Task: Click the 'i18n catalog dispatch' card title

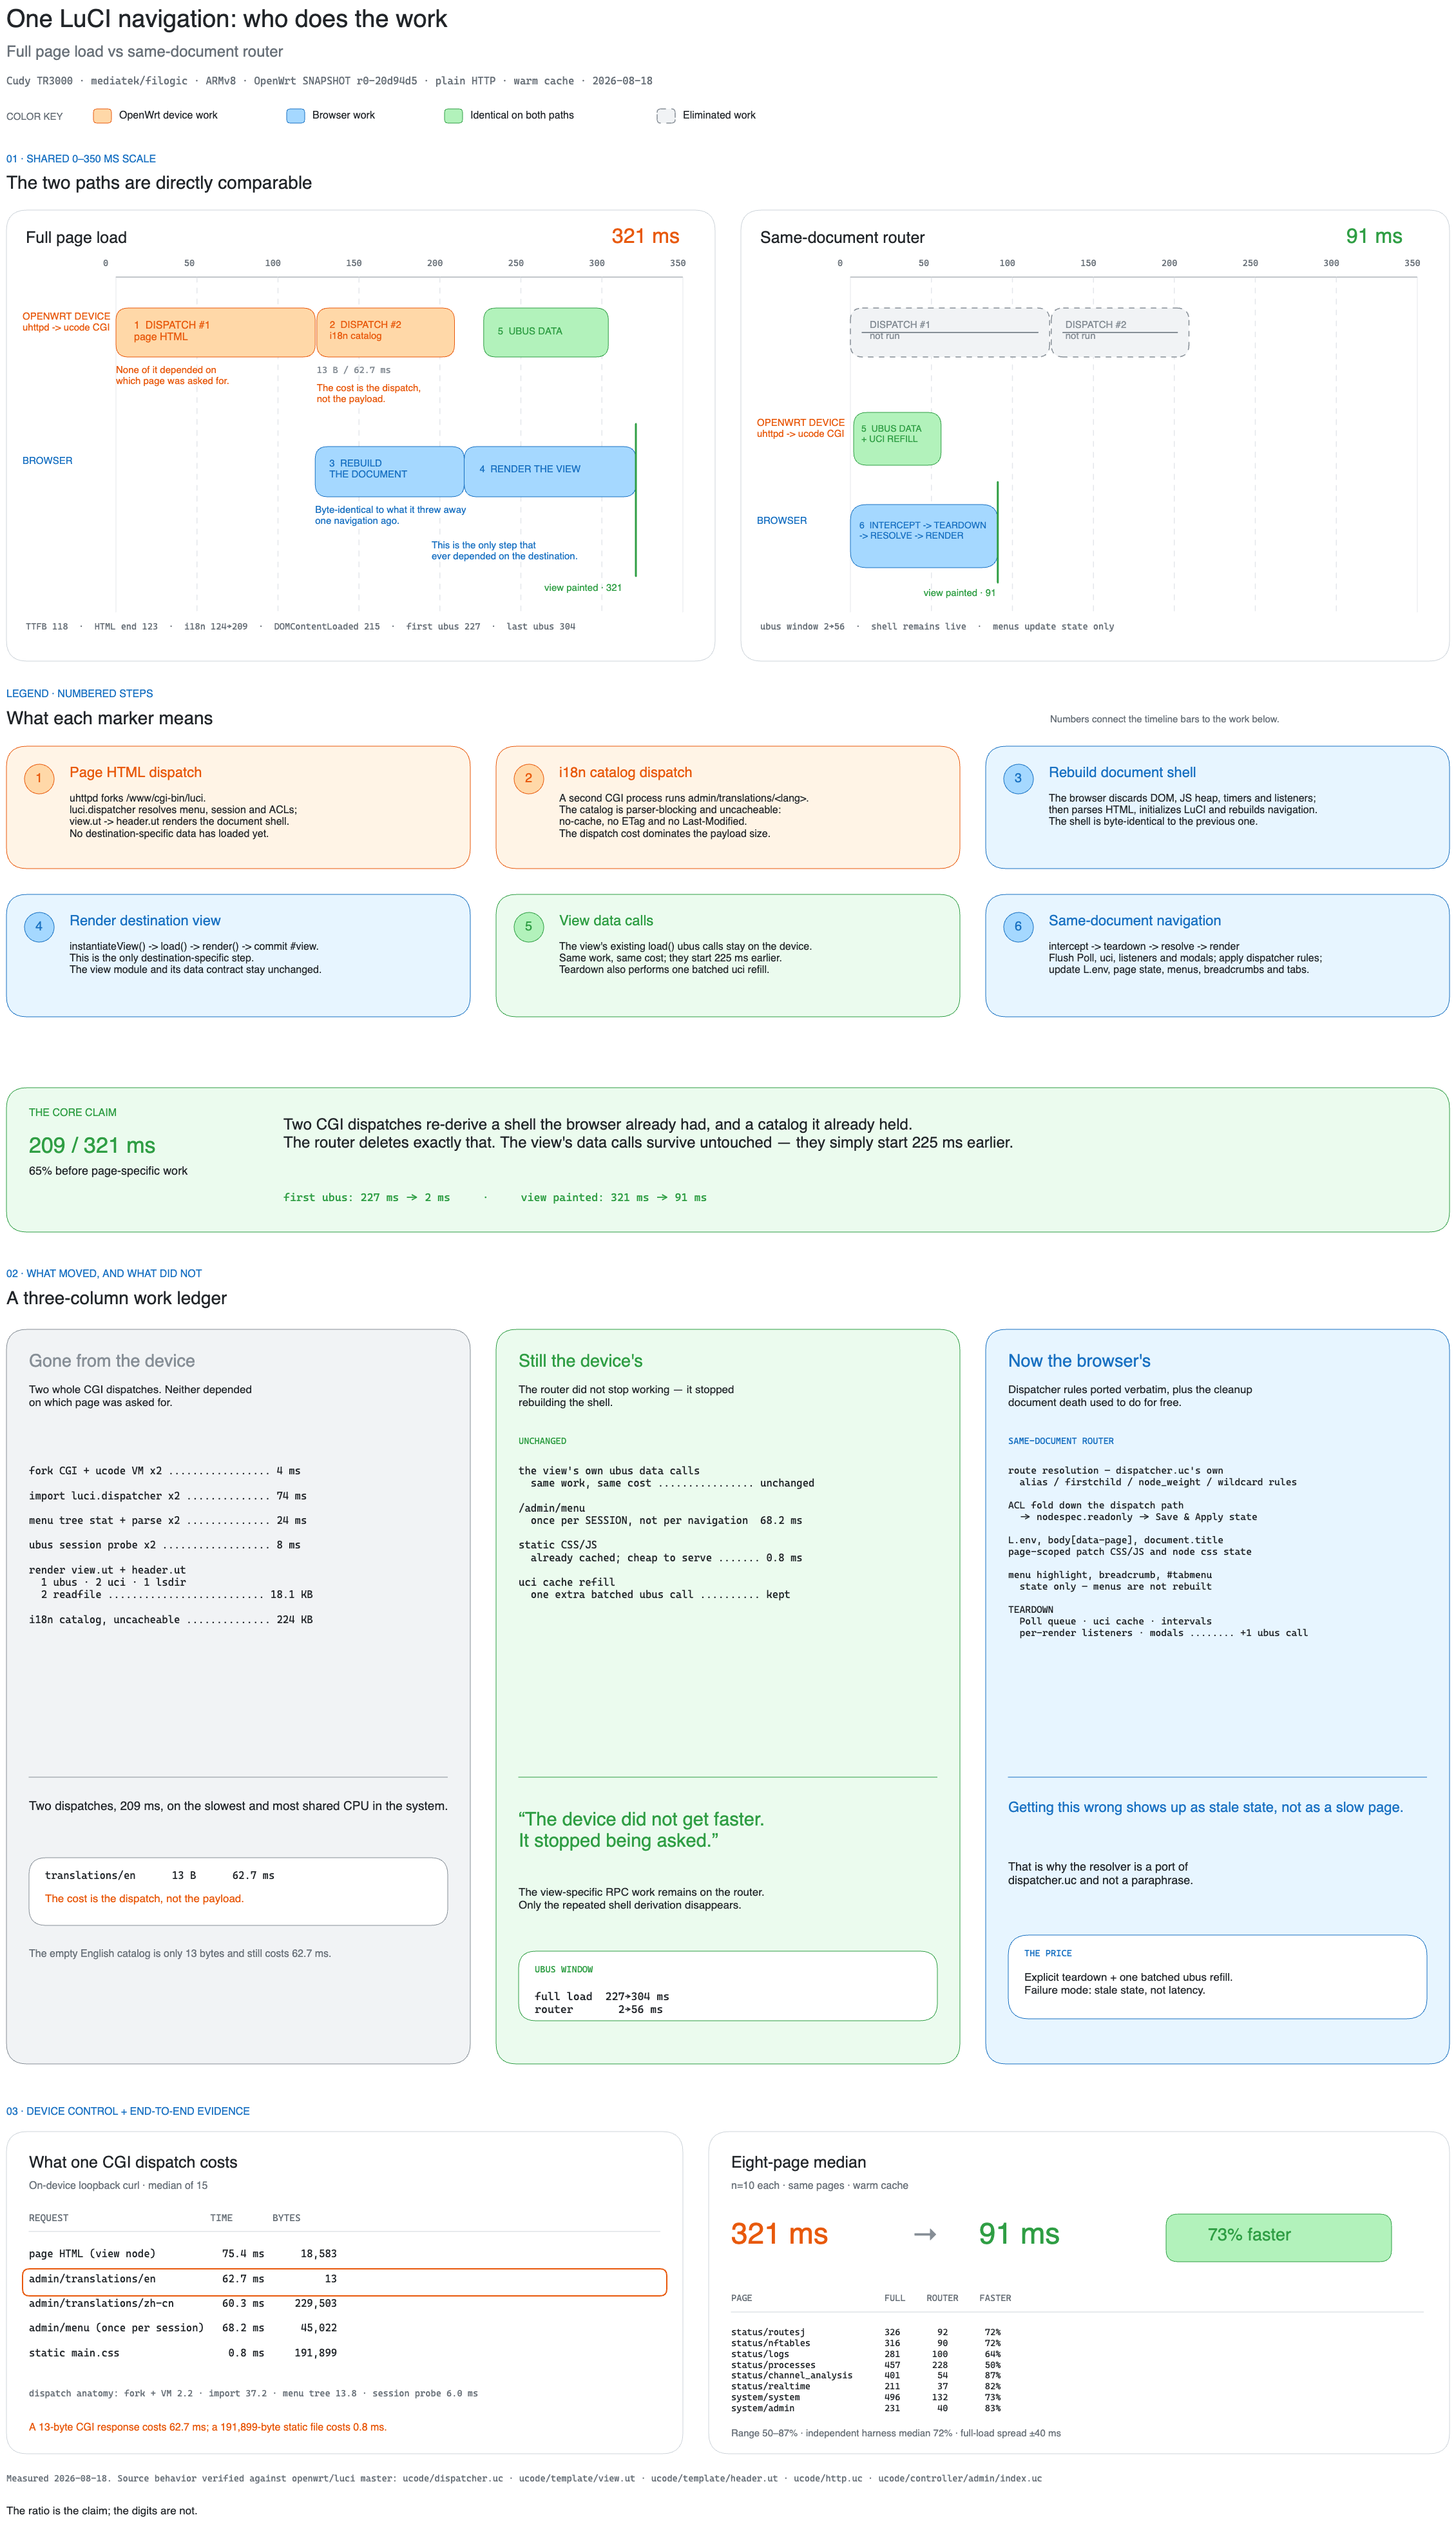Action: coord(625,772)
